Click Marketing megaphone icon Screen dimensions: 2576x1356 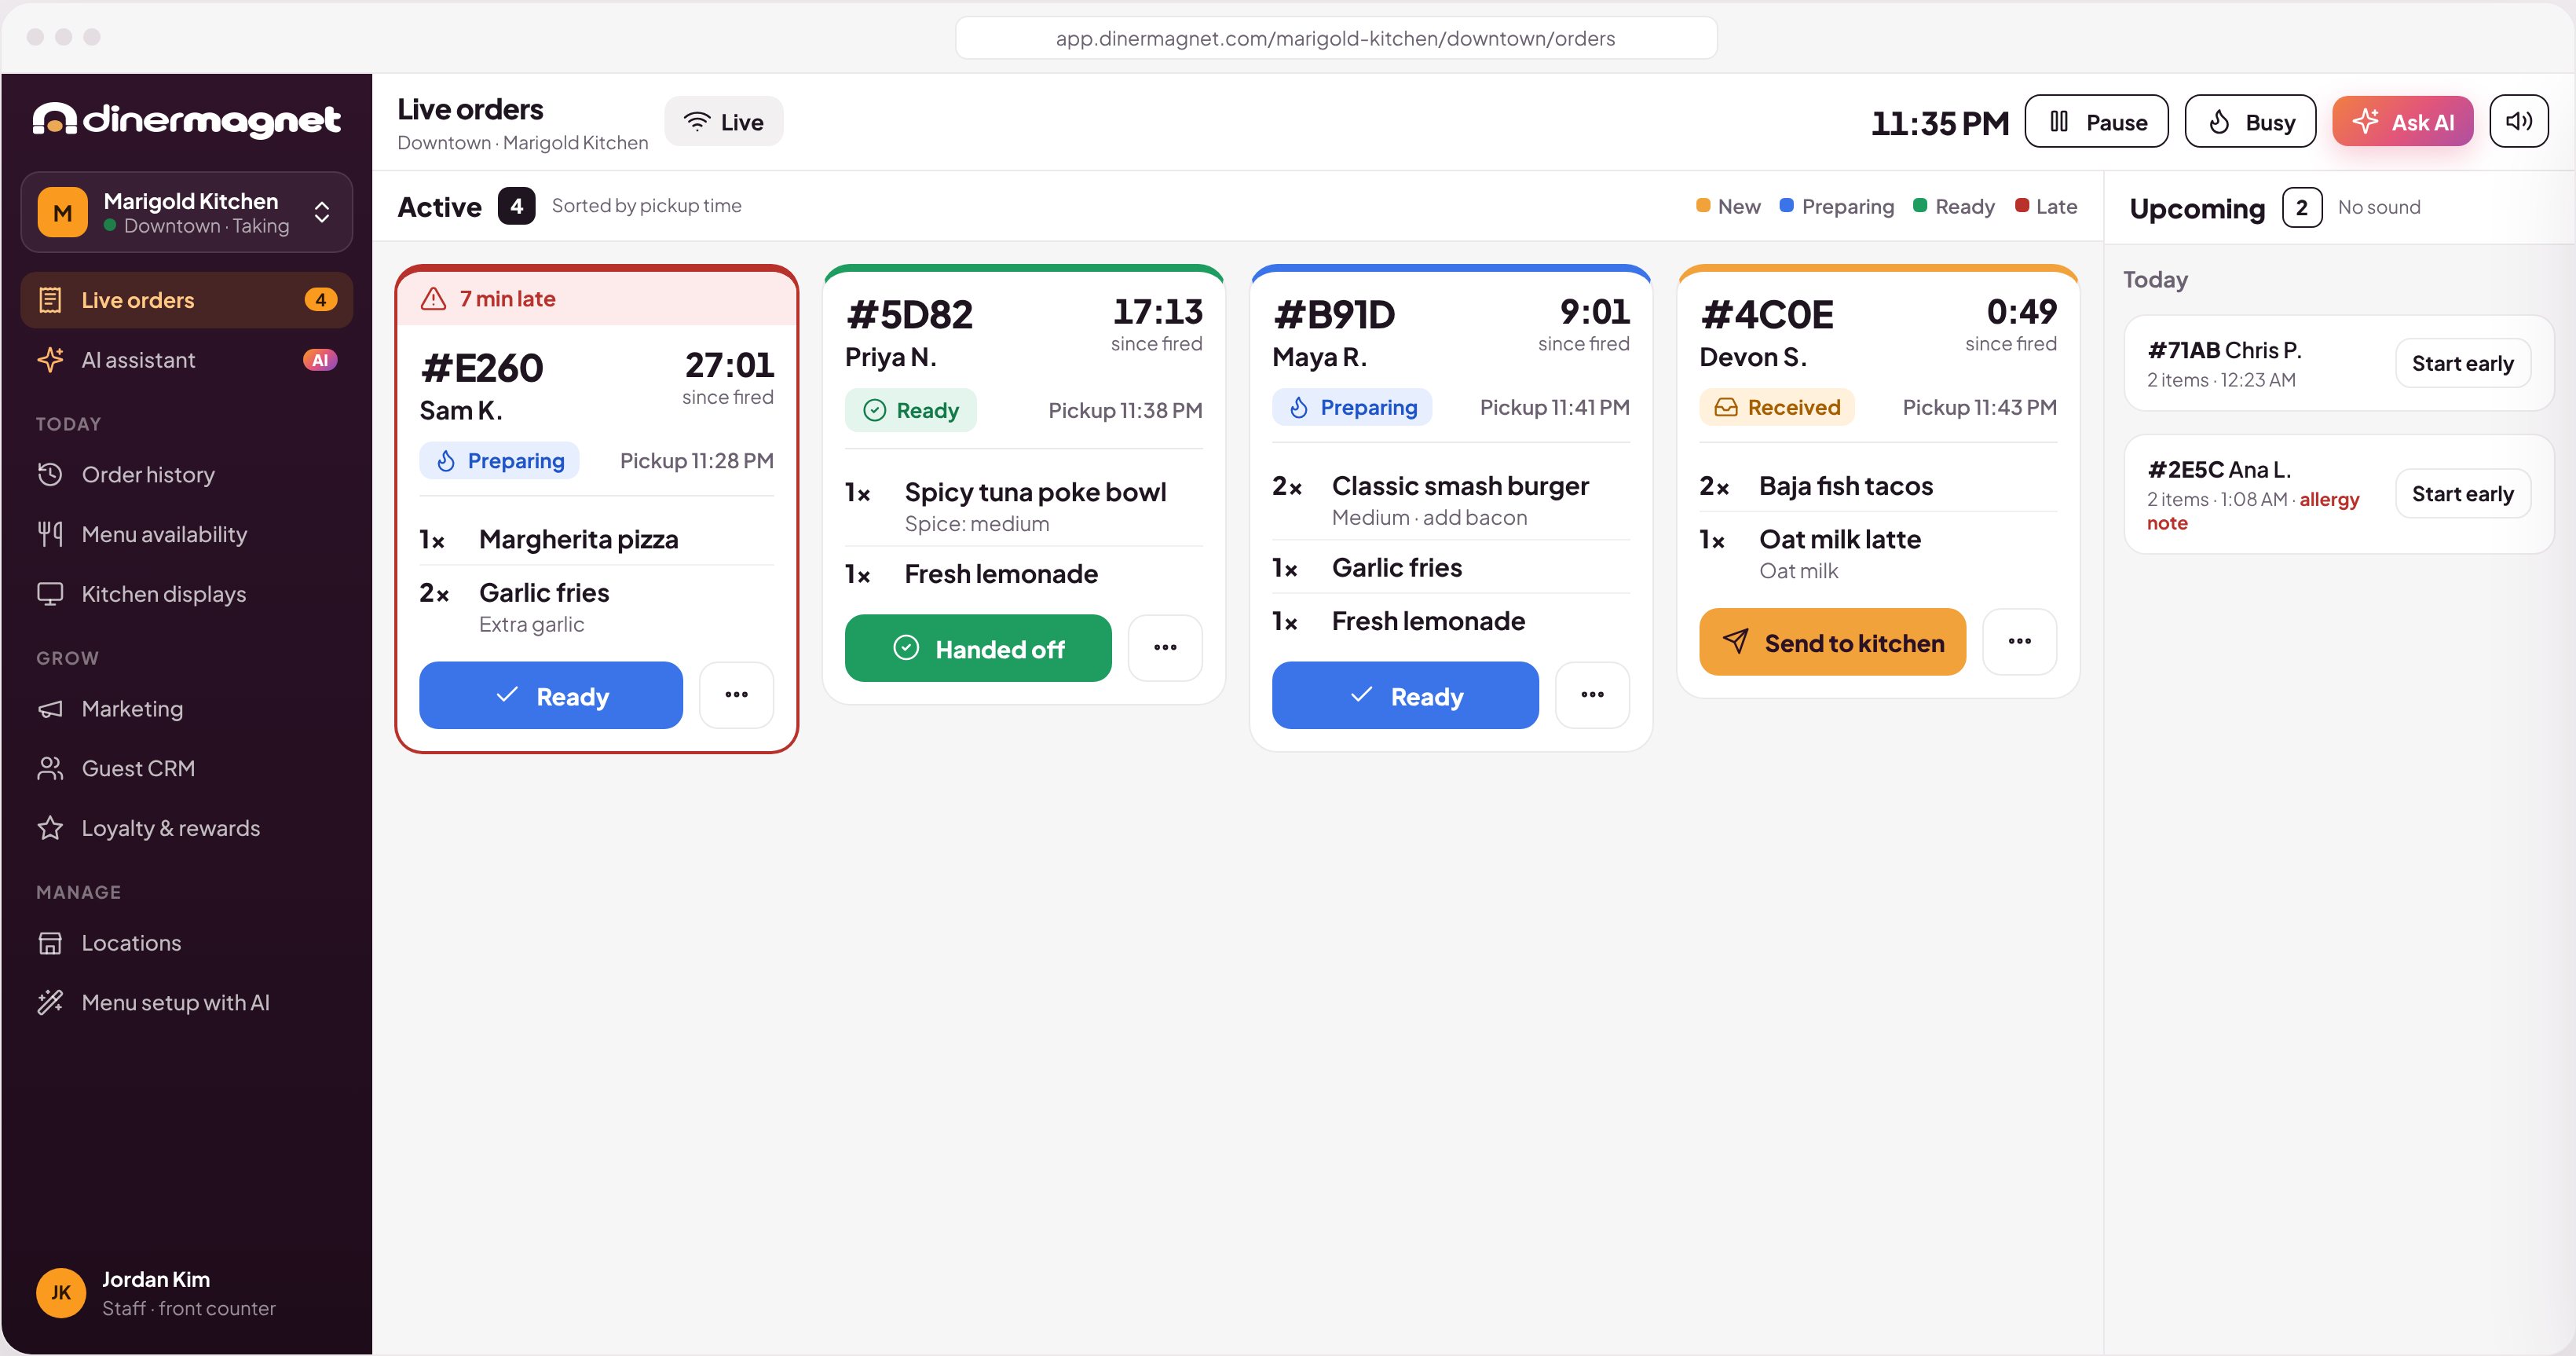(50, 709)
